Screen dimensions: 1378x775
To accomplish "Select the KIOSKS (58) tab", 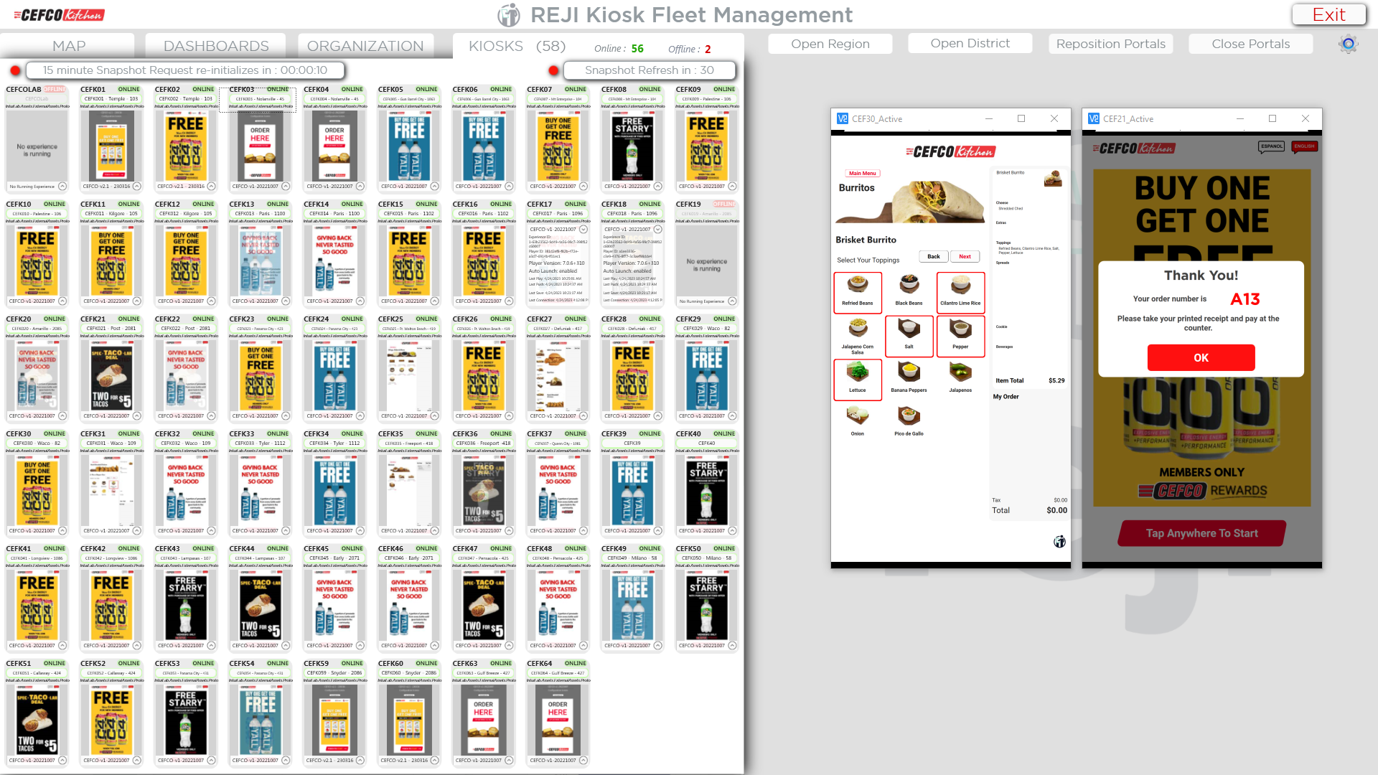I will pos(517,46).
